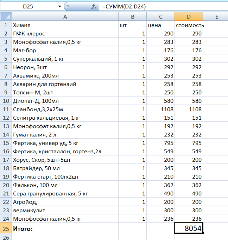Click cell 'Сера гранулированная, 5 кг'
This screenshot has height=240, width=228.
tap(65, 193)
